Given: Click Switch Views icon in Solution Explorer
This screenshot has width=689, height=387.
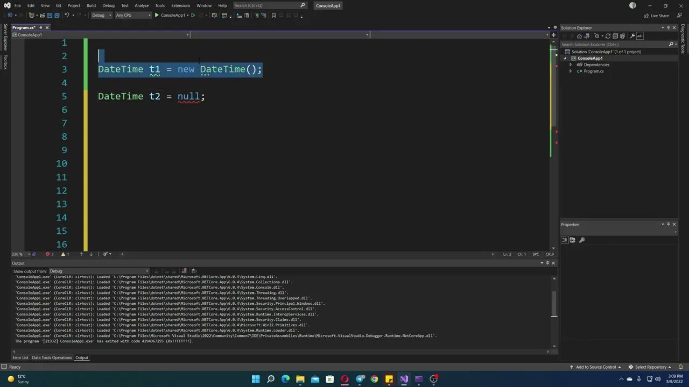Looking at the screenshot, I should click(x=587, y=36).
